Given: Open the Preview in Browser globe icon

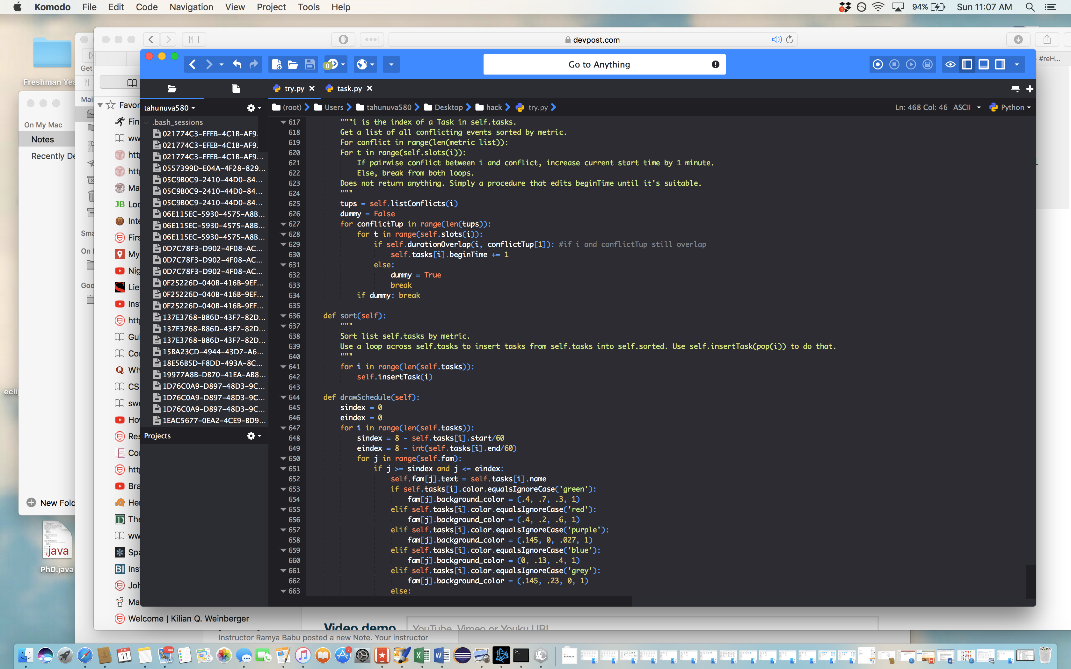Looking at the screenshot, I should 362,65.
